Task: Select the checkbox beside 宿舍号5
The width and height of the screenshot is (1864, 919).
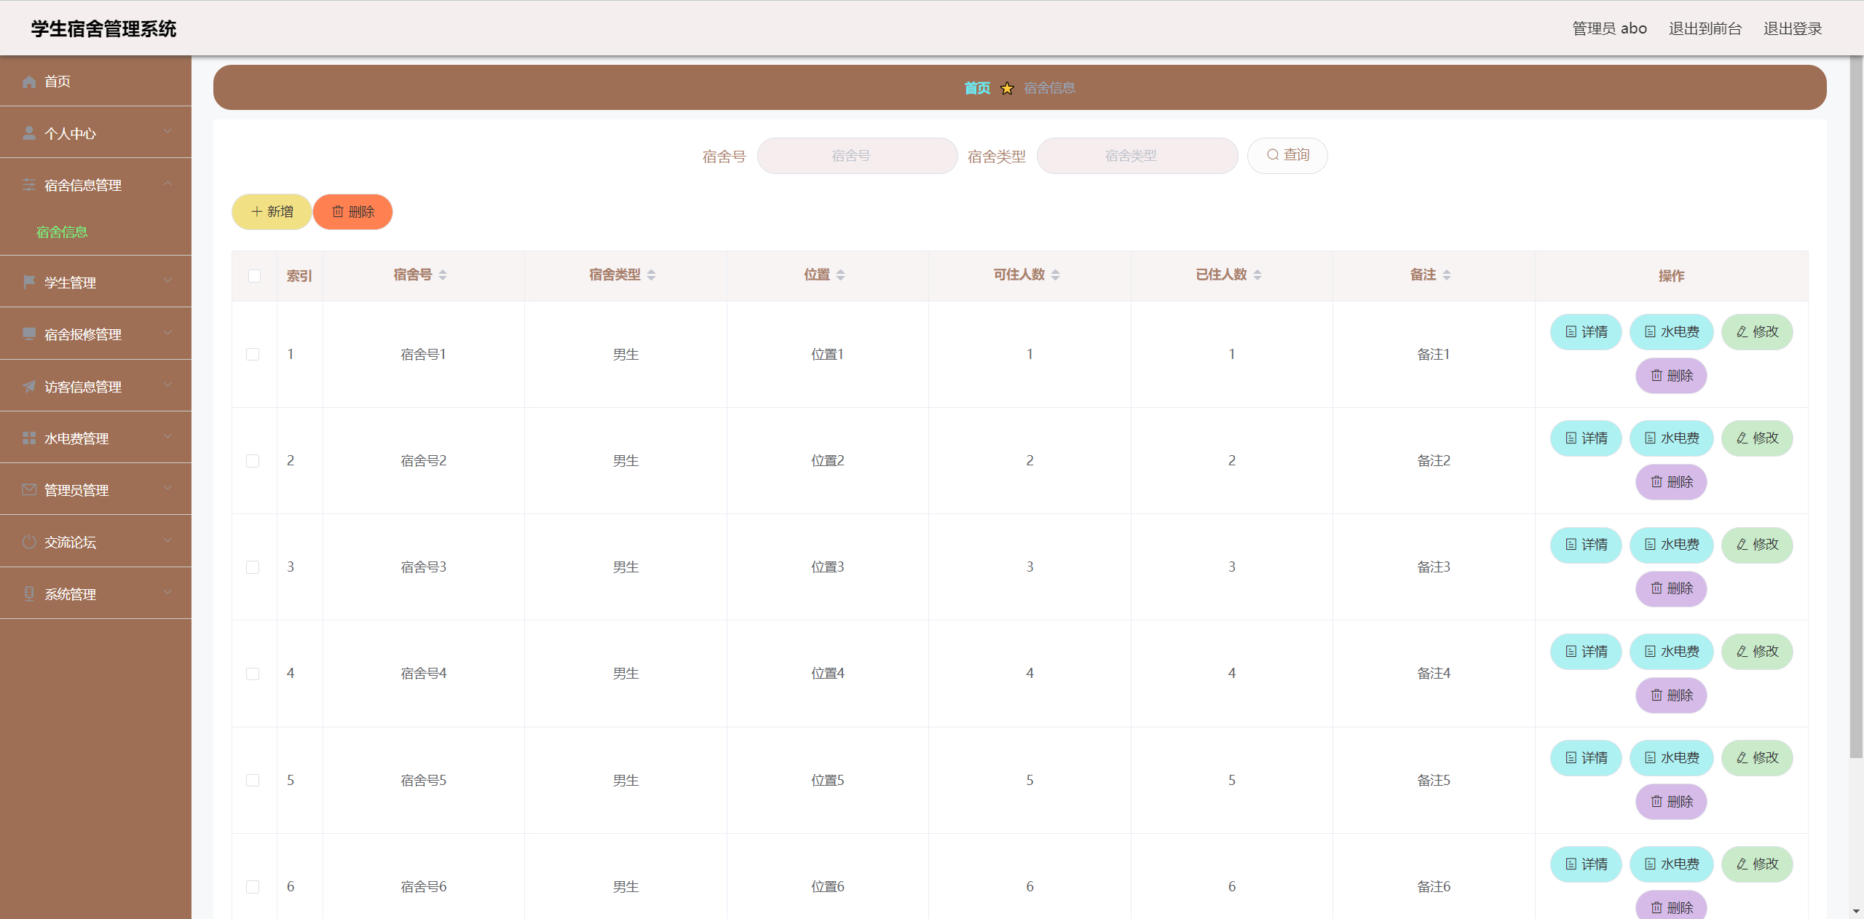Action: click(253, 780)
